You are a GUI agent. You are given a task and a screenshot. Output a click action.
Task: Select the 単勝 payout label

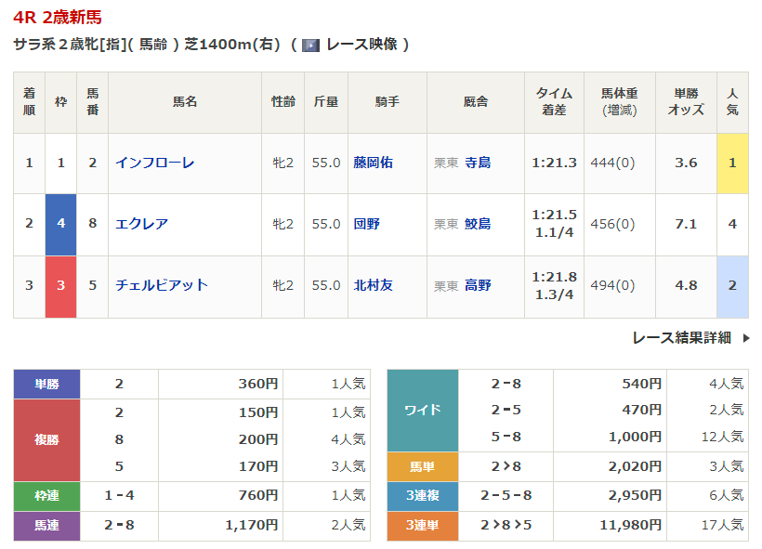[46, 383]
